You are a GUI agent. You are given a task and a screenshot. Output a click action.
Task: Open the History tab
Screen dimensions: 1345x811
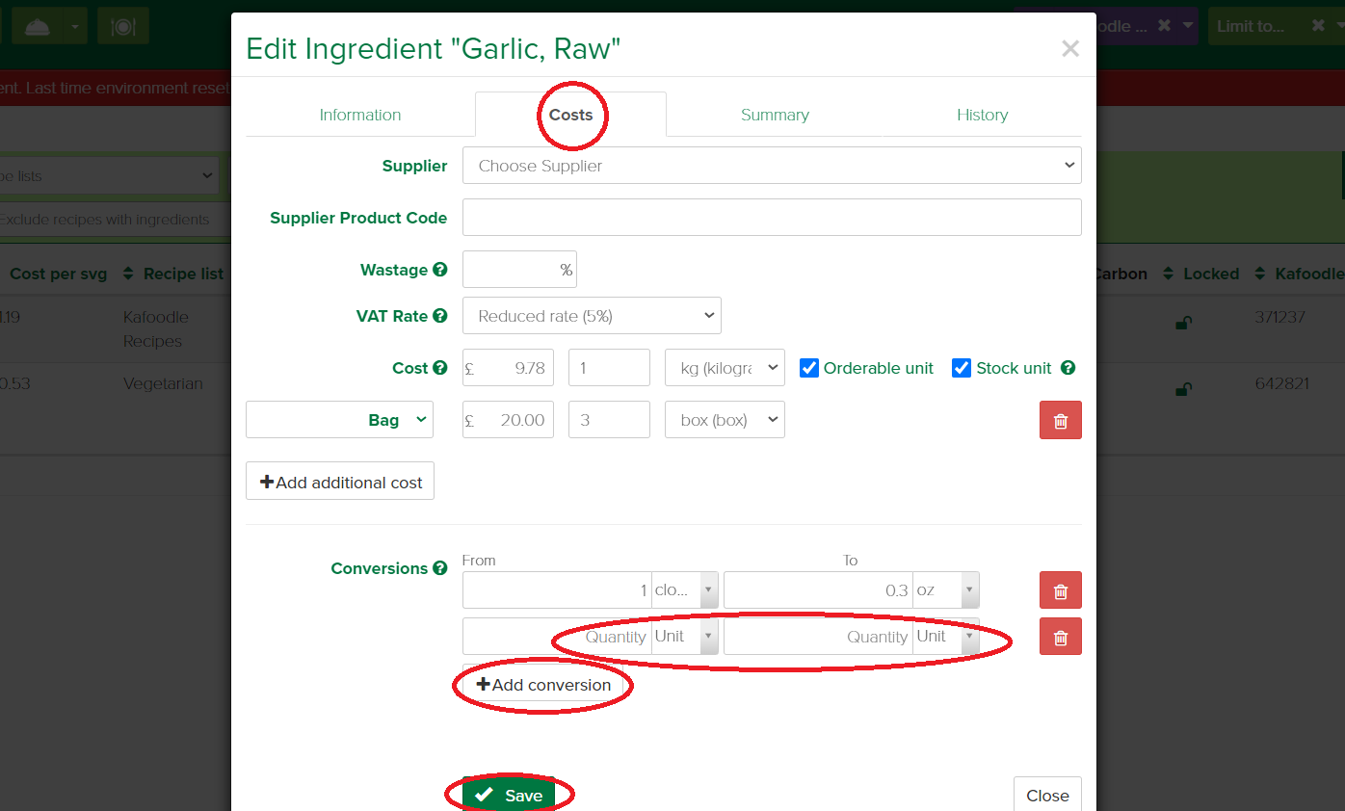pos(982,115)
